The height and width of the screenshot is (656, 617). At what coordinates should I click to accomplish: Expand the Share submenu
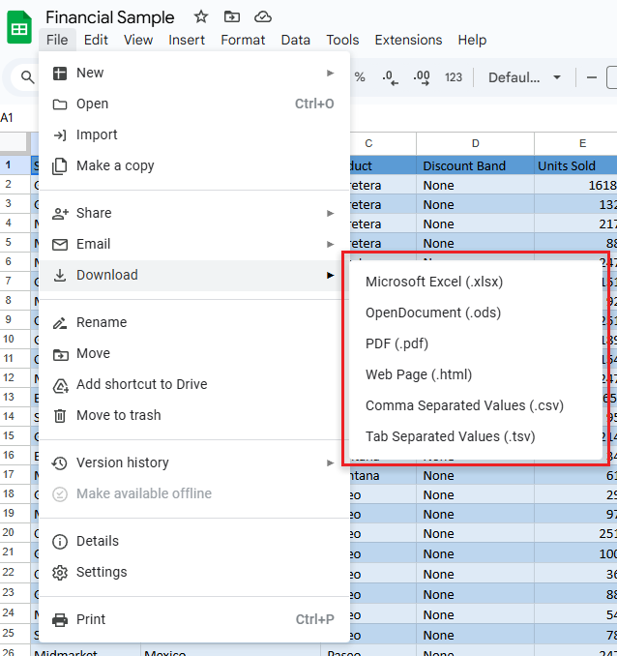coord(194,213)
